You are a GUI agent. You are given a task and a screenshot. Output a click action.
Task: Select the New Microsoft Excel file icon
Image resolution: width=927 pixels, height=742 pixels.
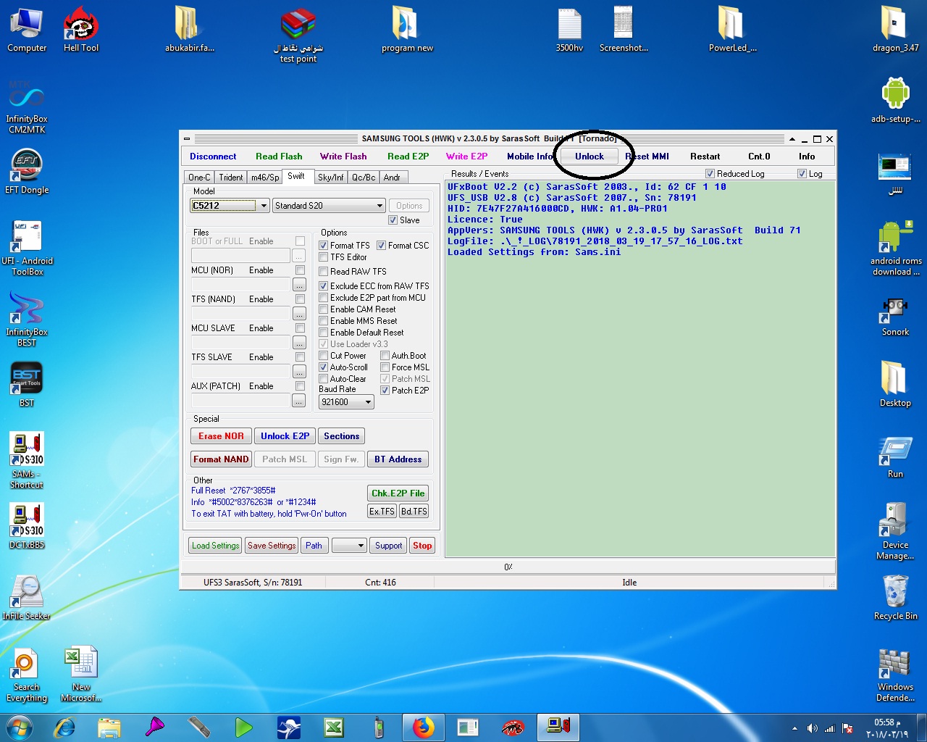pos(81,675)
